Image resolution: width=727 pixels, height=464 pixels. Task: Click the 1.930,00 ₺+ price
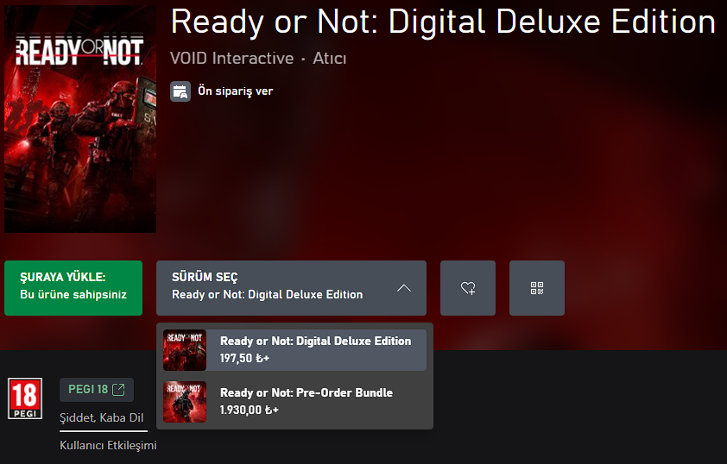click(x=249, y=410)
